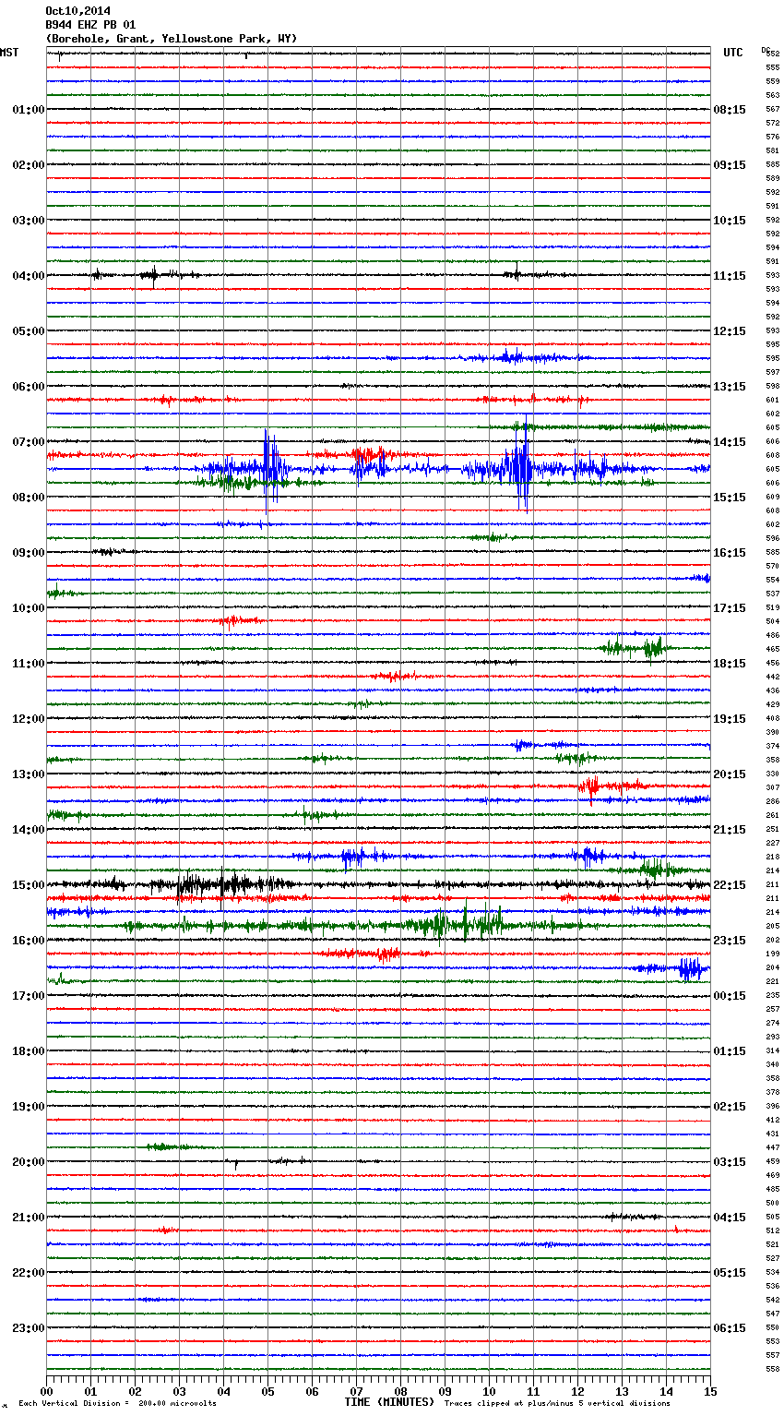Click the DC offset value 609
The width and height of the screenshot is (784, 1416).
pyautogui.click(x=773, y=498)
